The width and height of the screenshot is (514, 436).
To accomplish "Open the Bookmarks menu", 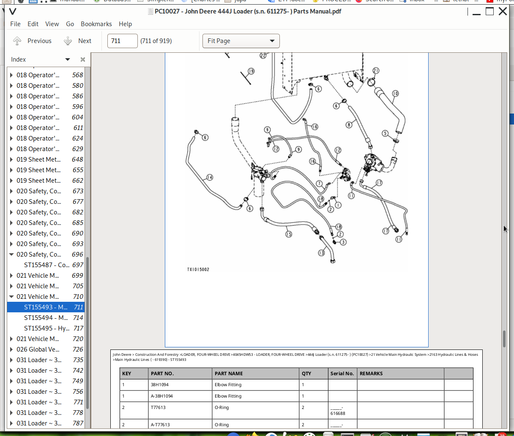I will click(x=96, y=24).
